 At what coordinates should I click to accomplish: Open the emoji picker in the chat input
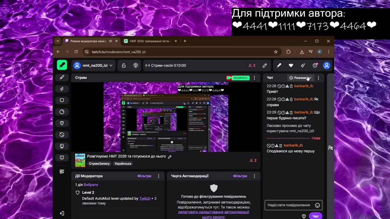pyautogui.click(x=317, y=205)
